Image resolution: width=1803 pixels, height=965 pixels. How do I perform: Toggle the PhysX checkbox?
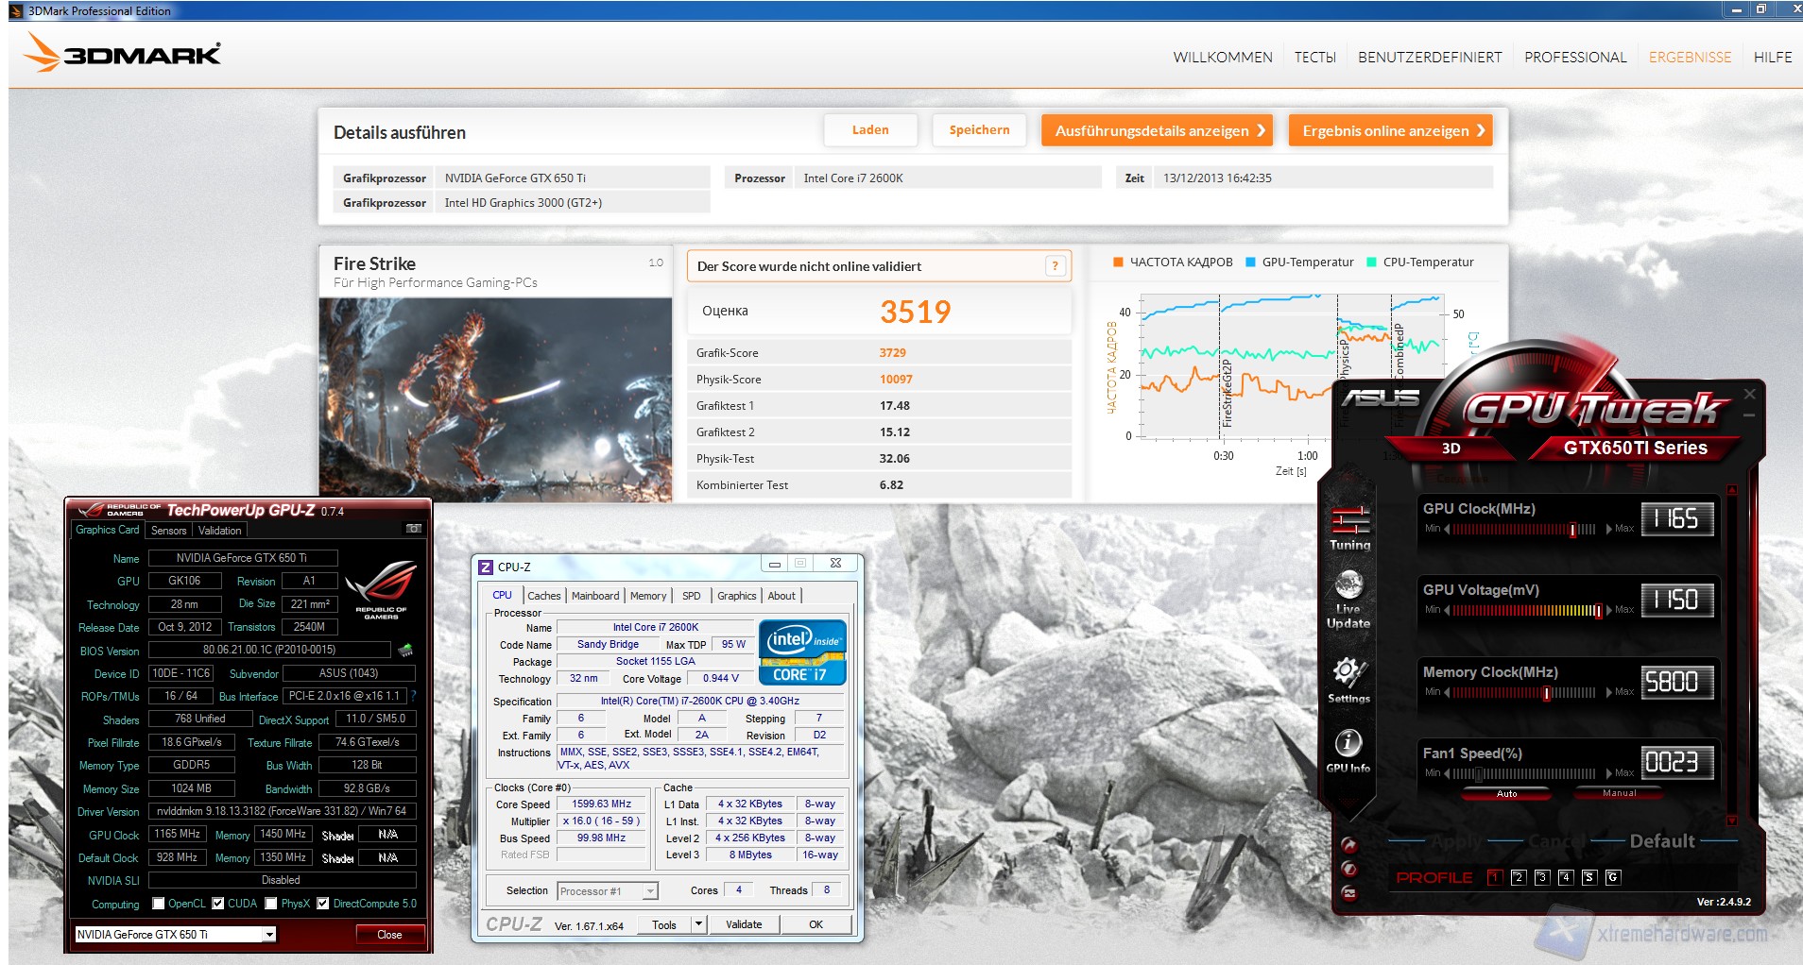click(271, 904)
